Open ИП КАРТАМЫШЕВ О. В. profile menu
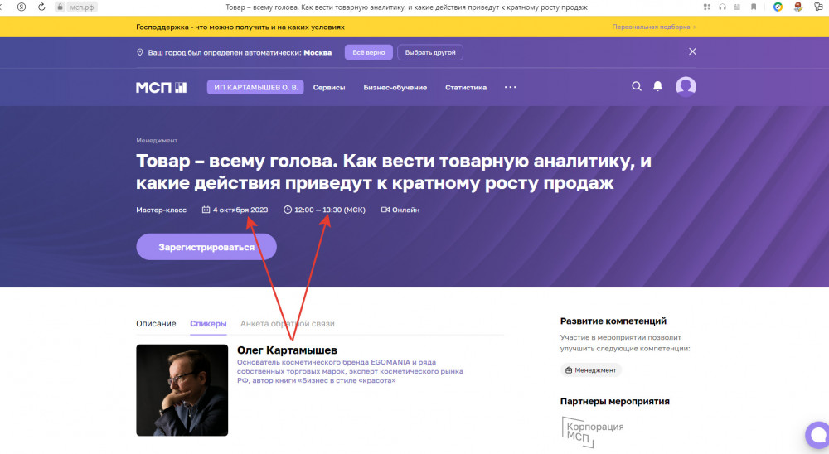This screenshot has width=829, height=454. (x=255, y=87)
